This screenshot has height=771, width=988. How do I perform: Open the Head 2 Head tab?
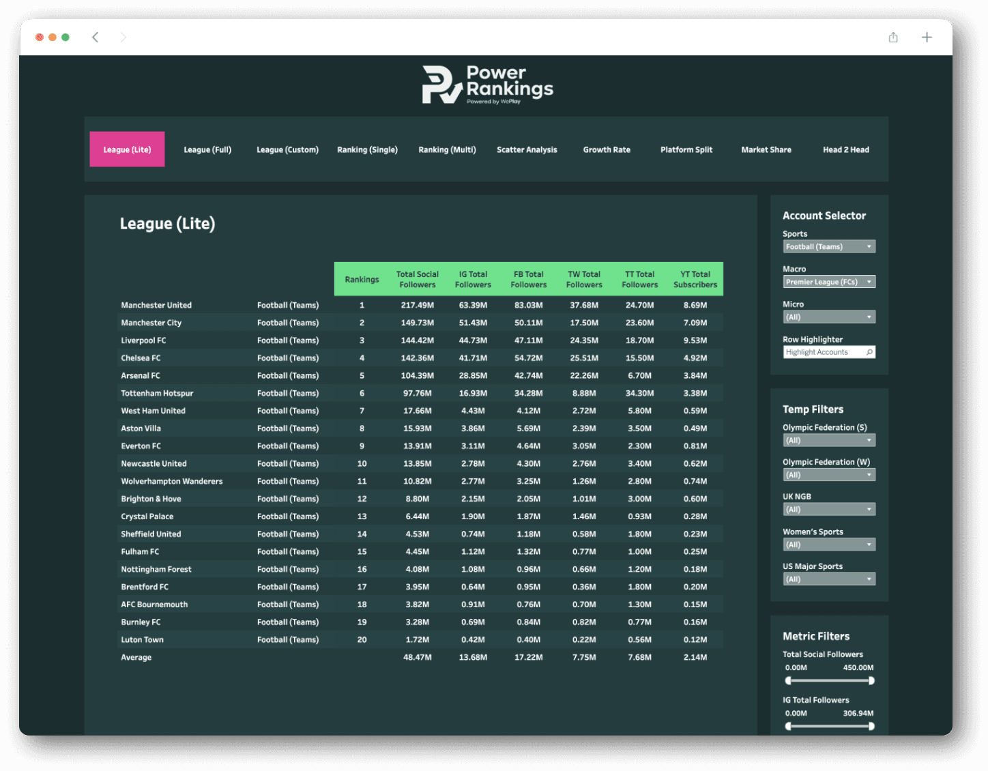pos(846,149)
